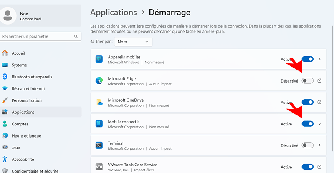This screenshot has width=334, height=173.
Task: Click the Heure et langue globe icon
Action: [x=5, y=135]
